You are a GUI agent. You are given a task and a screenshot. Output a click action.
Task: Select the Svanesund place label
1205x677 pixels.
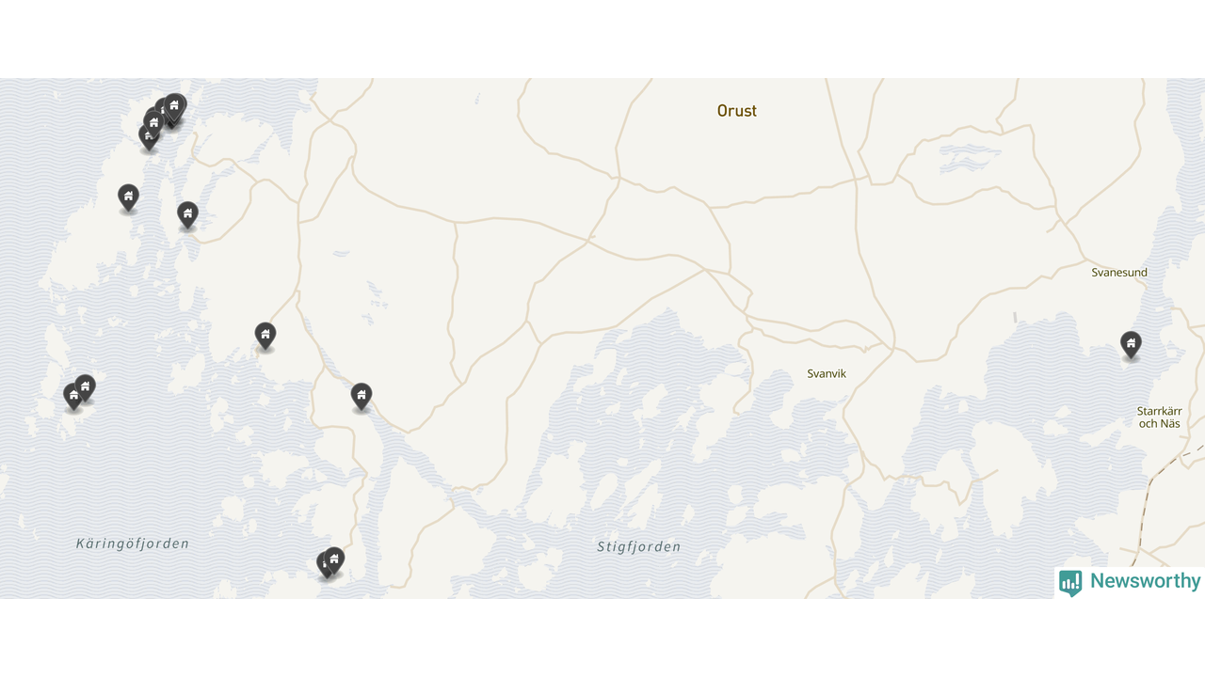1119,273
